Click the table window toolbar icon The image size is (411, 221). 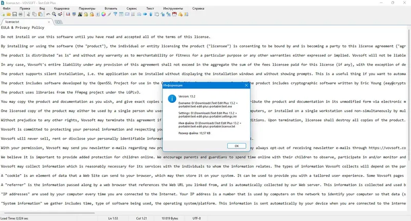pyautogui.click(x=121, y=14)
